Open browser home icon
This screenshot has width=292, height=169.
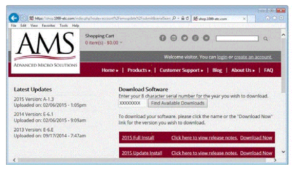[267, 18]
